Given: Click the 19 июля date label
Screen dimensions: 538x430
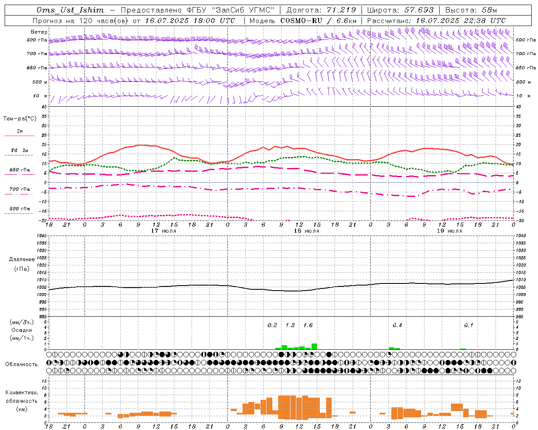Looking at the screenshot, I should (449, 231).
